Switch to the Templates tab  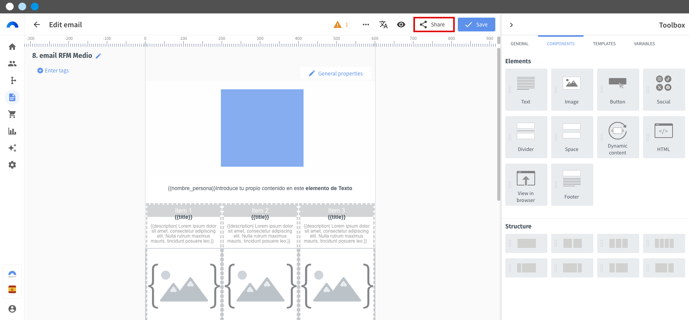(604, 44)
